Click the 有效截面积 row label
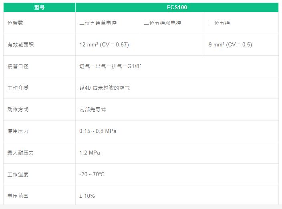 coord(20,45)
